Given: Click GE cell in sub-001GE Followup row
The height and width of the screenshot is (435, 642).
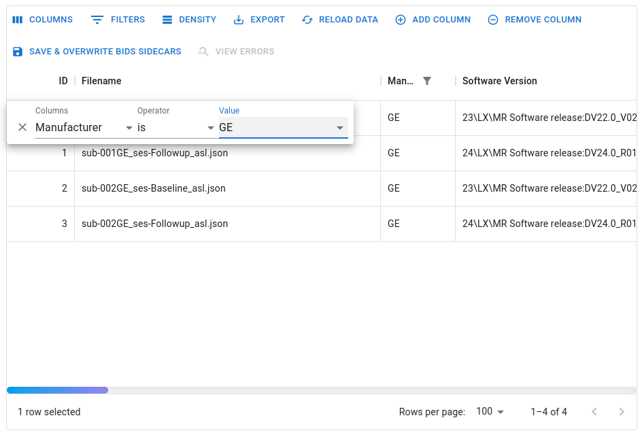Looking at the screenshot, I should point(418,153).
